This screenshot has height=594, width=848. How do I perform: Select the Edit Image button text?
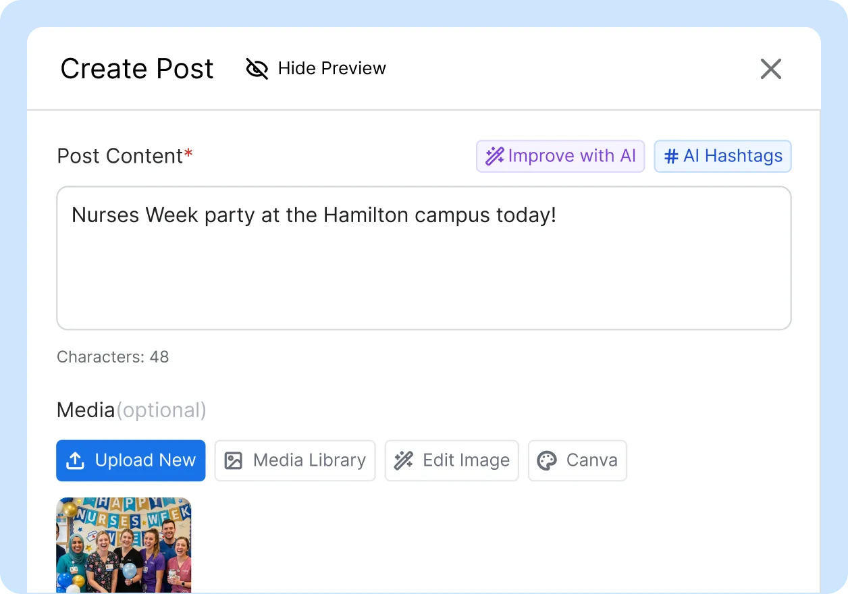tap(466, 460)
